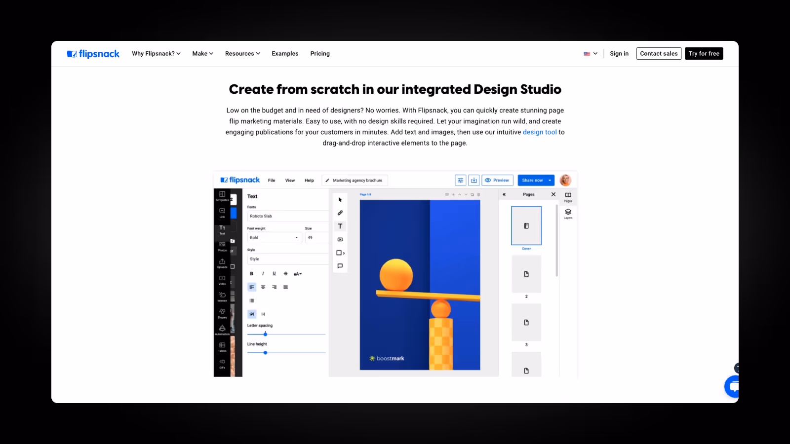
Task: Set text alignment to right
Action: (x=275, y=287)
